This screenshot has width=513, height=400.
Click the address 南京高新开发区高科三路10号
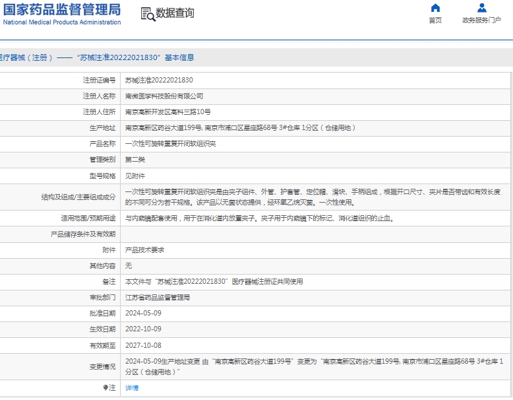(x=168, y=112)
